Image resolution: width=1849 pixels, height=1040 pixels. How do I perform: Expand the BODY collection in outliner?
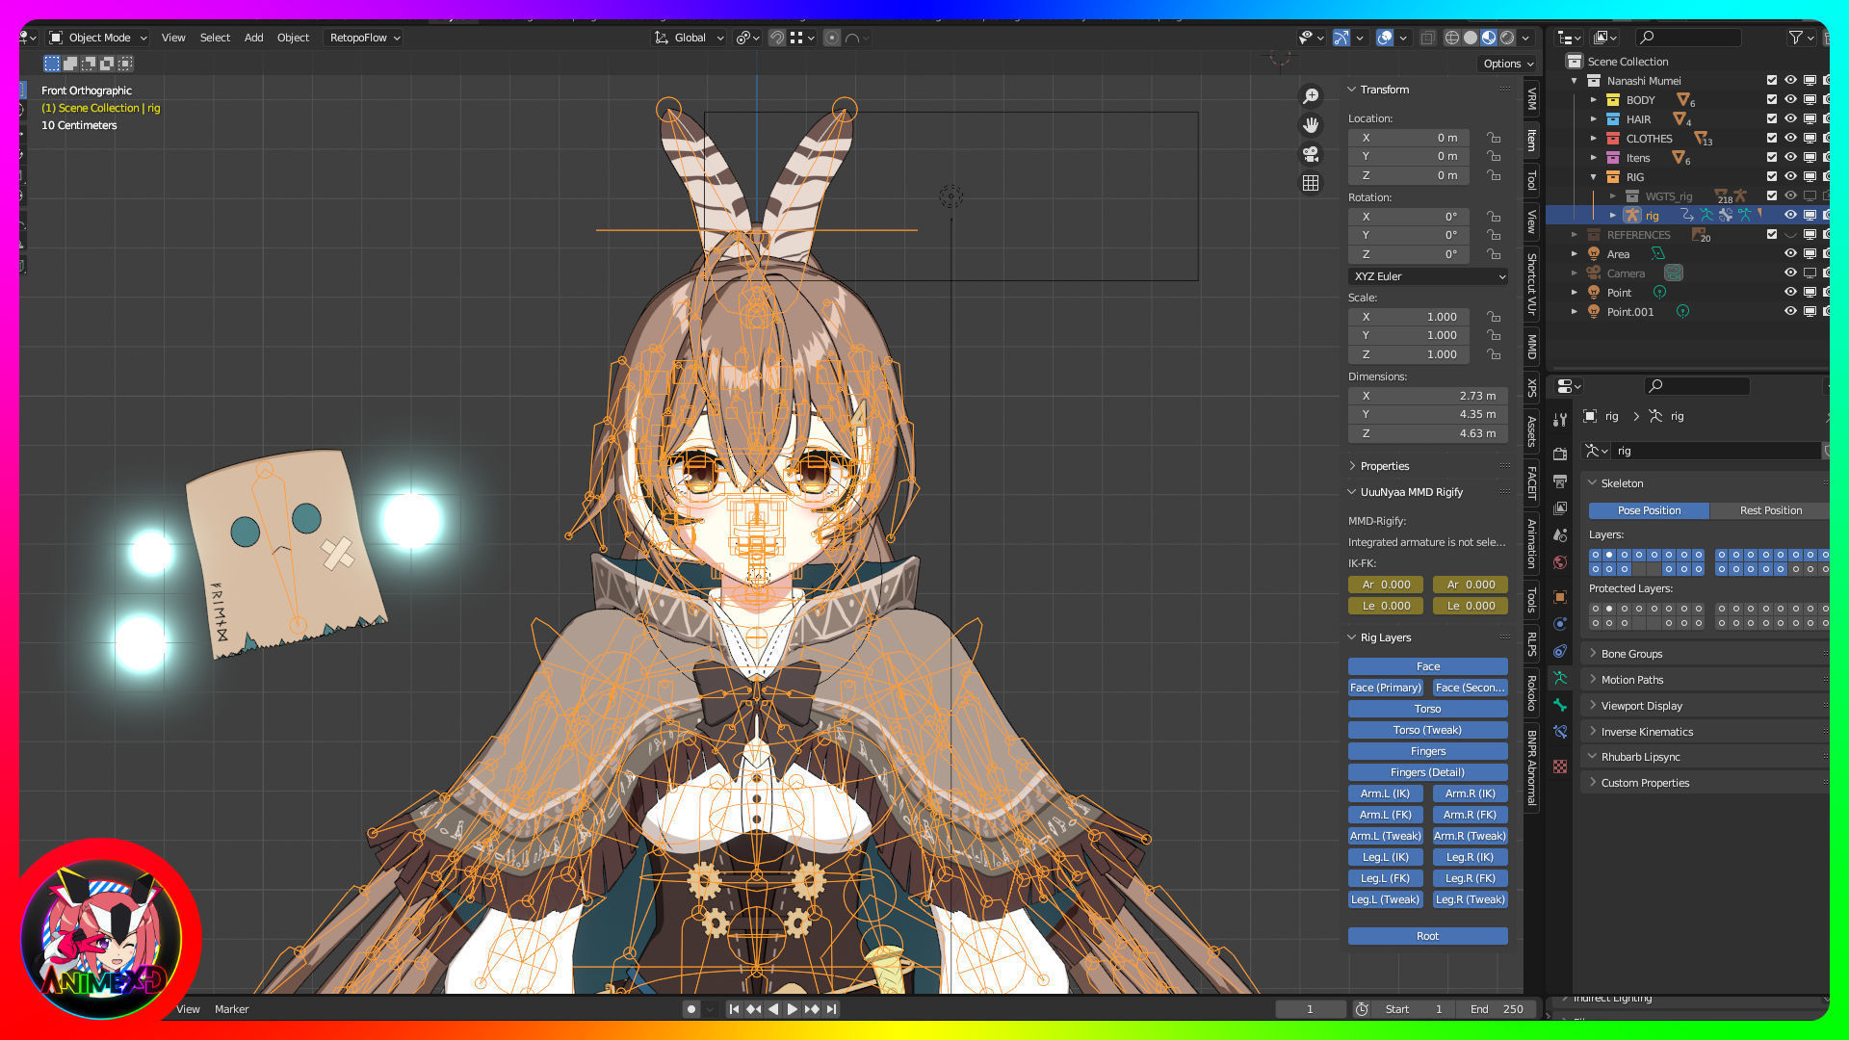pyautogui.click(x=1594, y=99)
